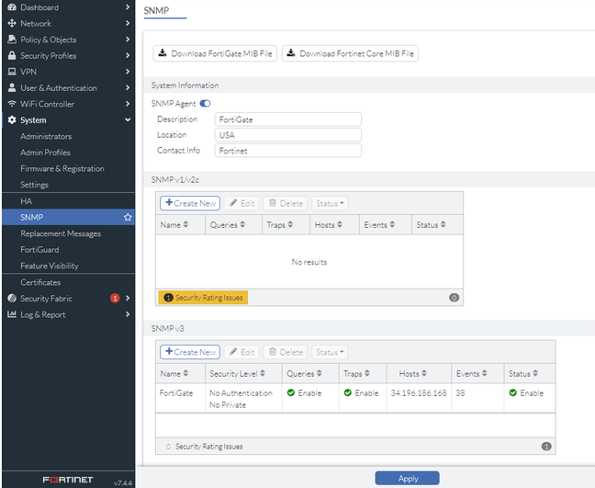Expand the Network menu chevron
Image resolution: width=595 pixels, height=488 pixels.
tap(128, 23)
